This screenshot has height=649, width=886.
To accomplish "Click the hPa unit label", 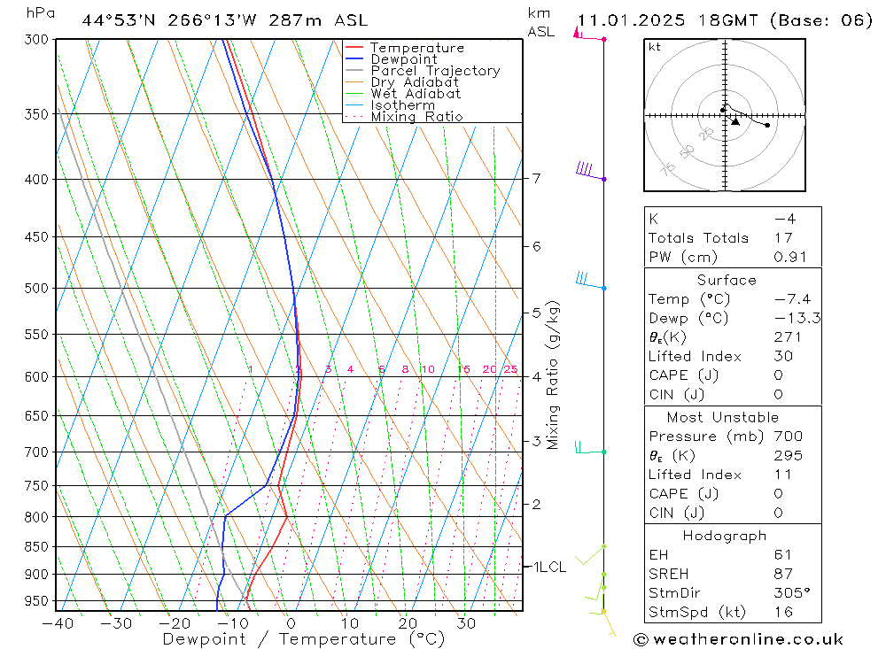I will pos(41,13).
